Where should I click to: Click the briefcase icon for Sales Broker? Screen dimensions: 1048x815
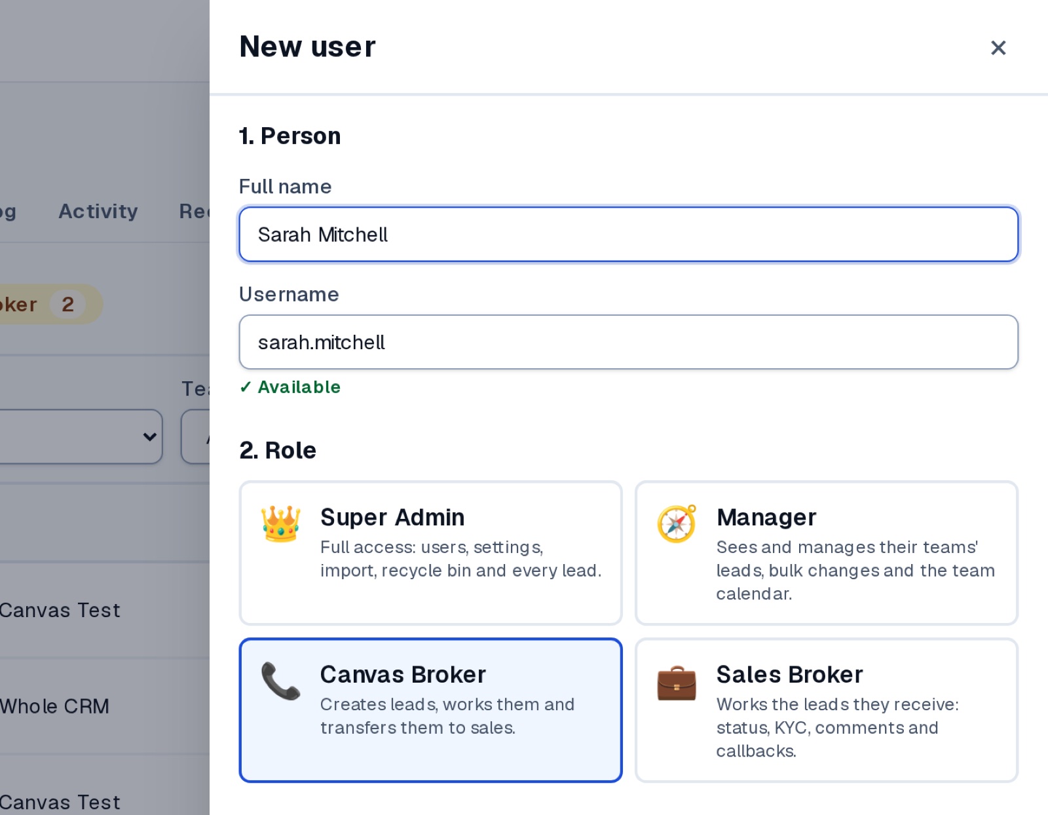coord(677,683)
